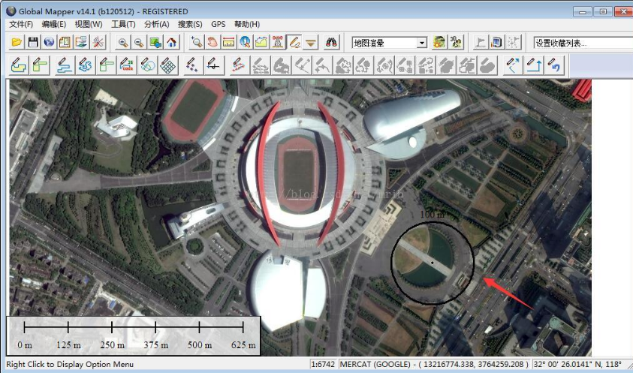The image size is (633, 373).
Task: Expand the 地图渲晕 shader dropdown
Action: [421, 43]
